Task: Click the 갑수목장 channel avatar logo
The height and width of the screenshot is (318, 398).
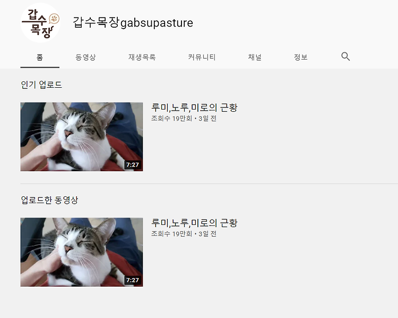Action: coord(40,23)
